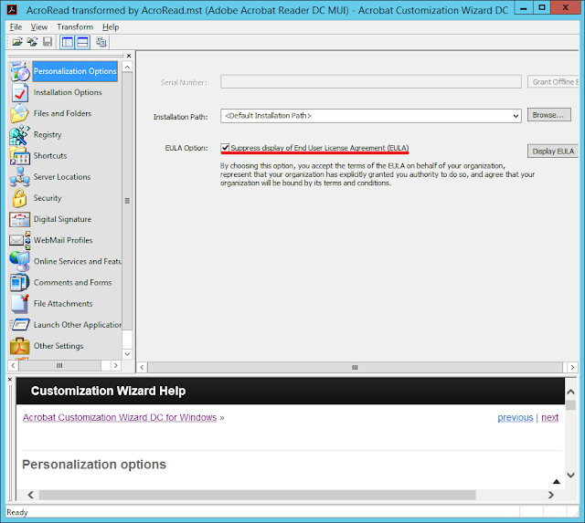Click the Personalization Options disc icon

(19, 71)
